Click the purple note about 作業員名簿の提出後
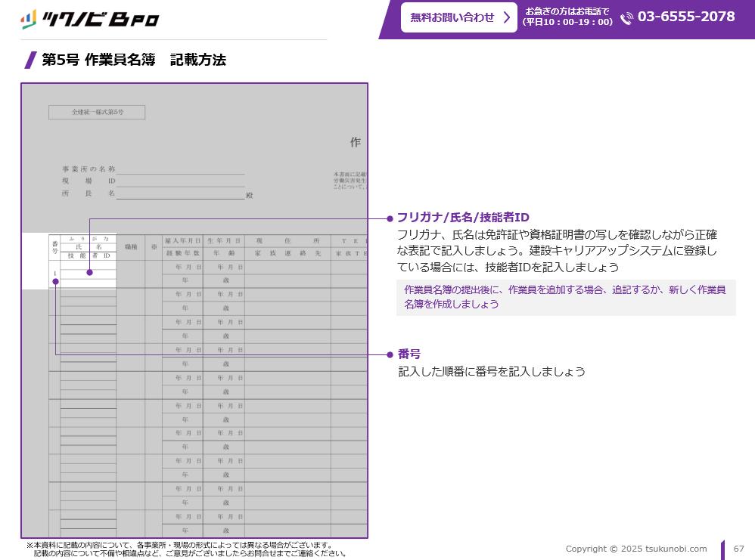This screenshot has width=755, height=560. (566, 297)
